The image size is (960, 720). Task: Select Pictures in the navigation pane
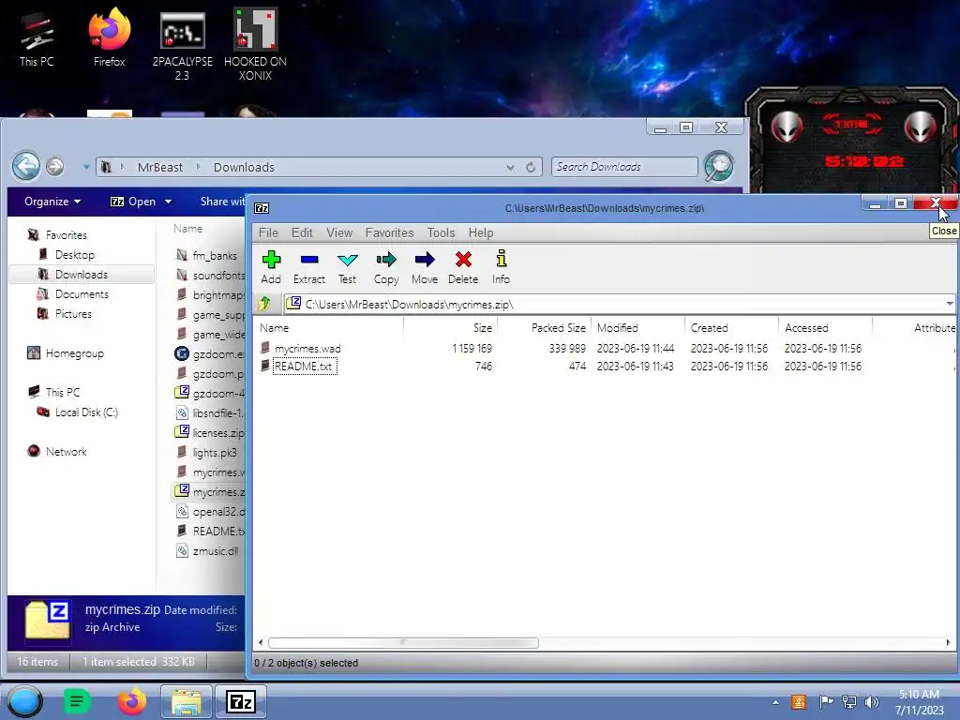[73, 313]
